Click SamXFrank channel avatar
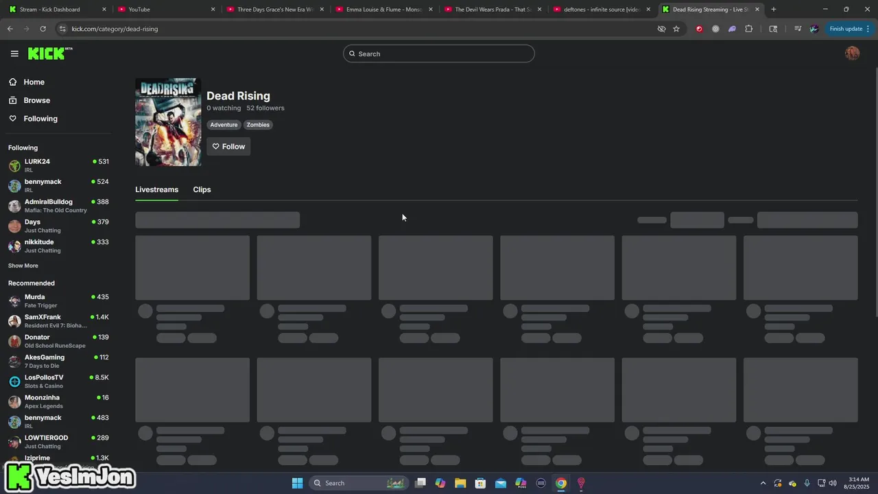878x494 pixels. pos(14,321)
